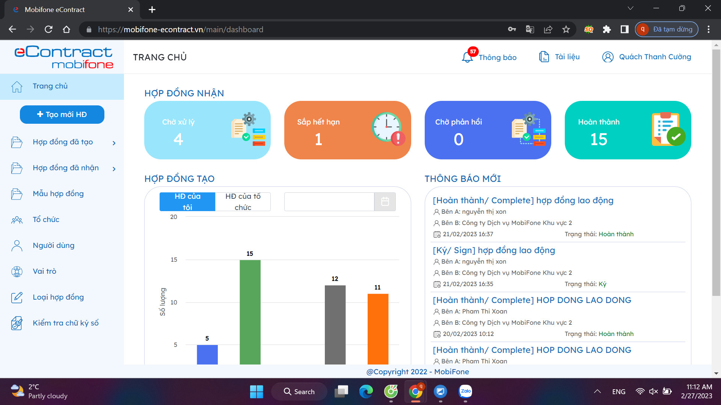The image size is (721, 405).
Task: Open the Ký/Sign hợp đồng lao động notification
Action: tap(494, 250)
